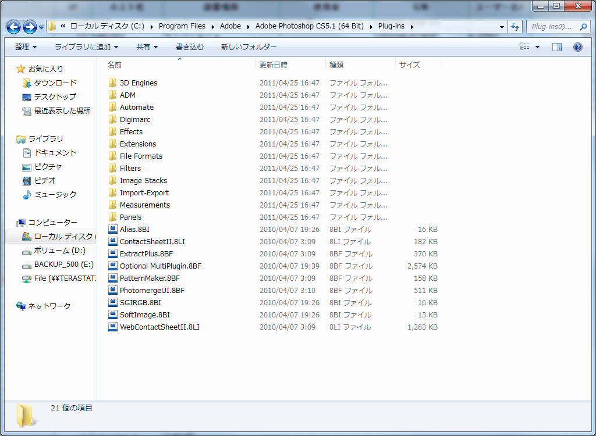This screenshot has width=596, height=436.
Task: Click the Forward navigation arrow
Action: [30, 27]
